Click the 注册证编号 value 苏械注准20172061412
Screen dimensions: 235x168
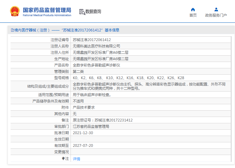pyautogui.click(x=92, y=40)
